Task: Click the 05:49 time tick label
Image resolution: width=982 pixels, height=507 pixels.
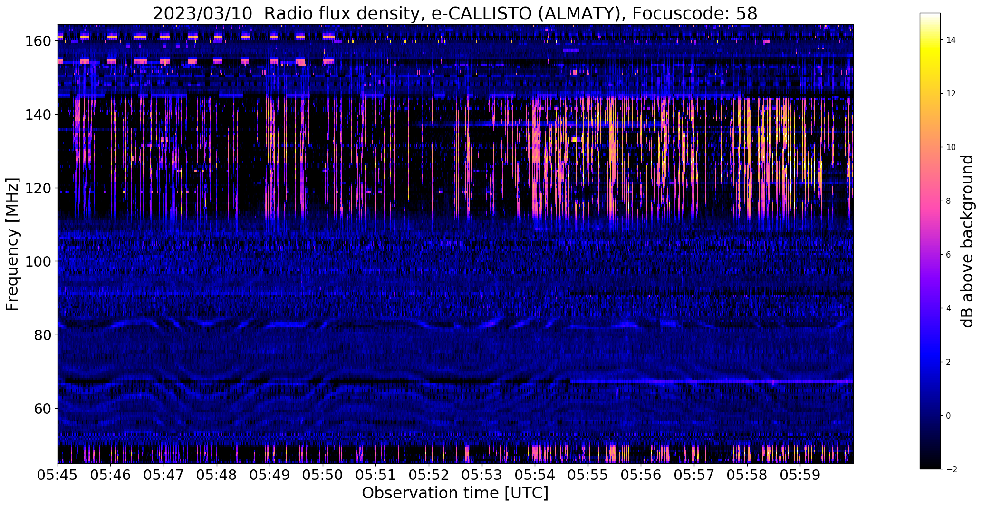Action: coord(270,475)
